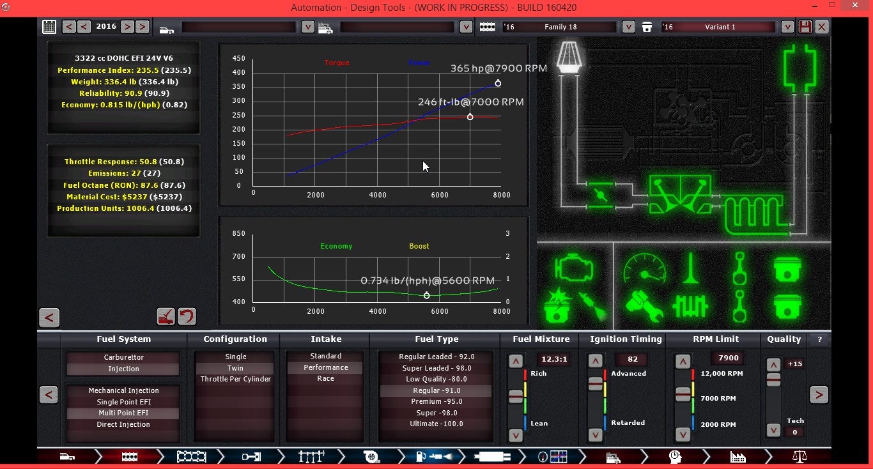Select Carburettor fuel system
This screenshot has width=873, height=469.
(x=123, y=357)
